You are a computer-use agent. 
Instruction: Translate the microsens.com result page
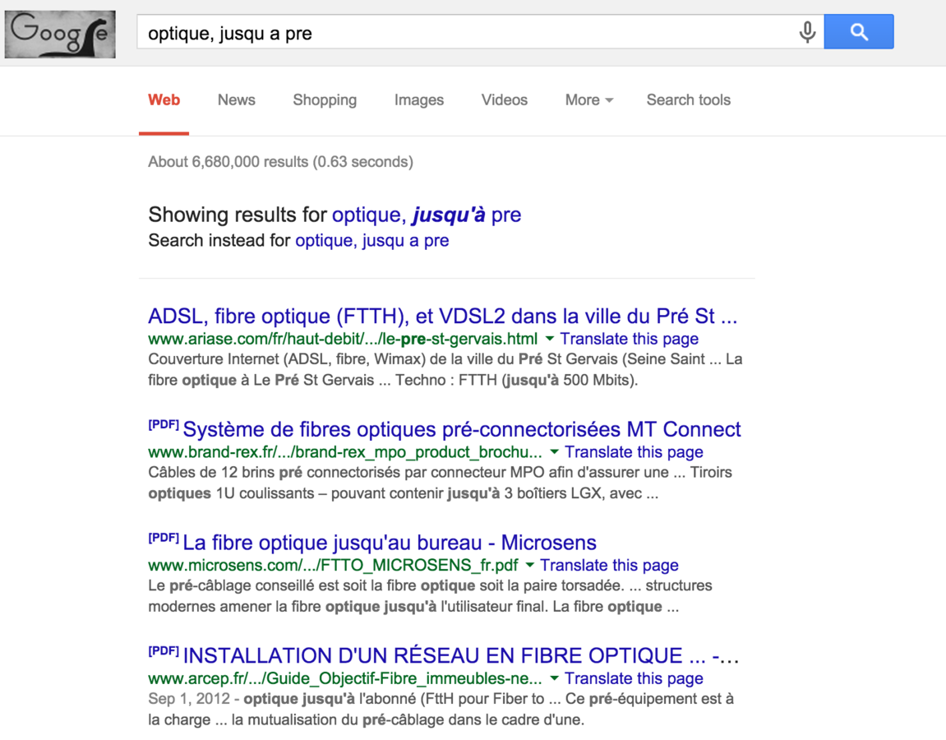(x=609, y=565)
